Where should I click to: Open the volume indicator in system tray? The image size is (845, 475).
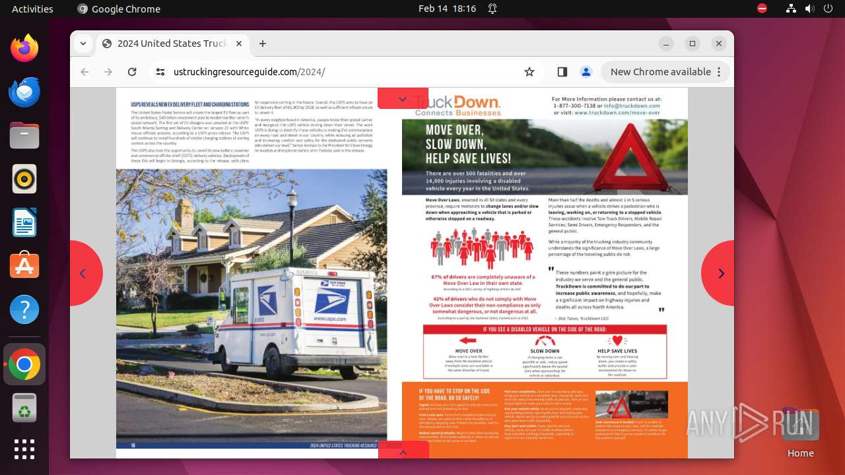(809, 9)
